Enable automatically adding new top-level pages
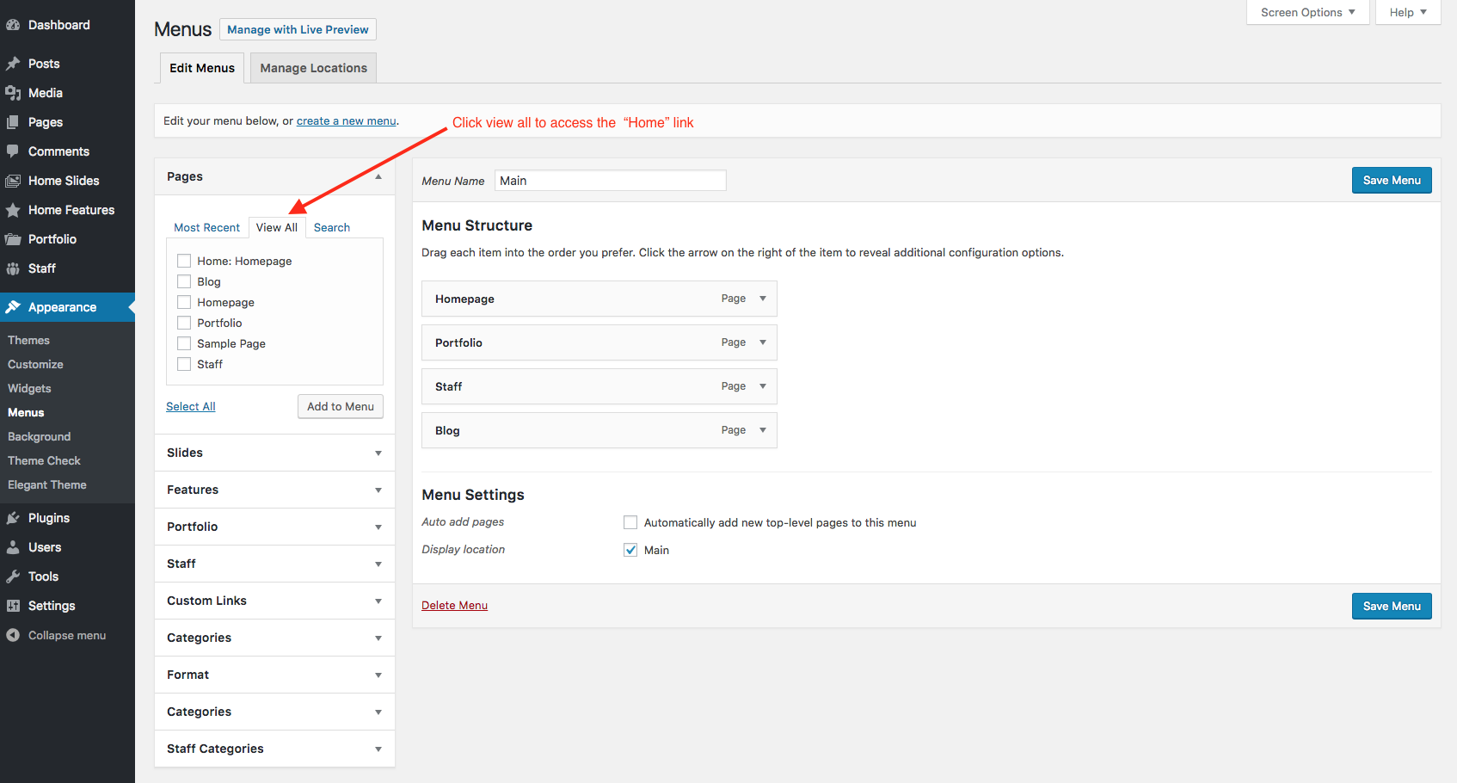Image resolution: width=1457 pixels, height=783 pixels. (630, 521)
